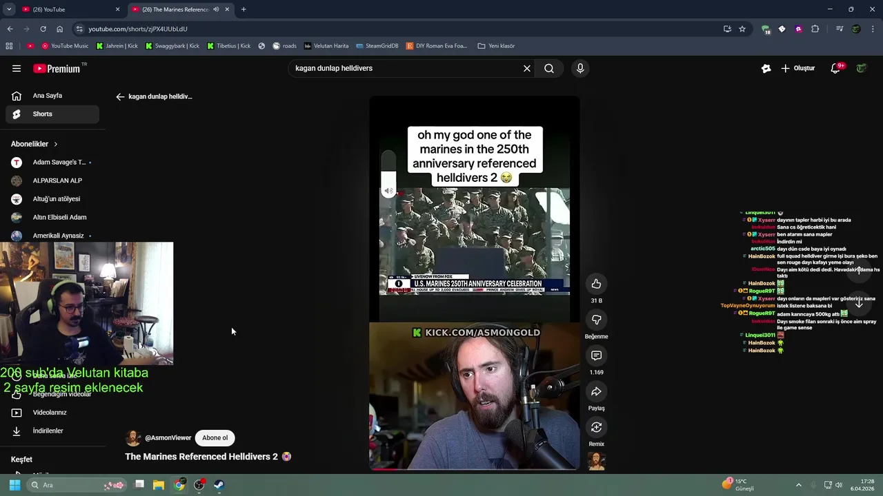Open Windows Start menu
The width and height of the screenshot is (883, 496).
point(14,485)
